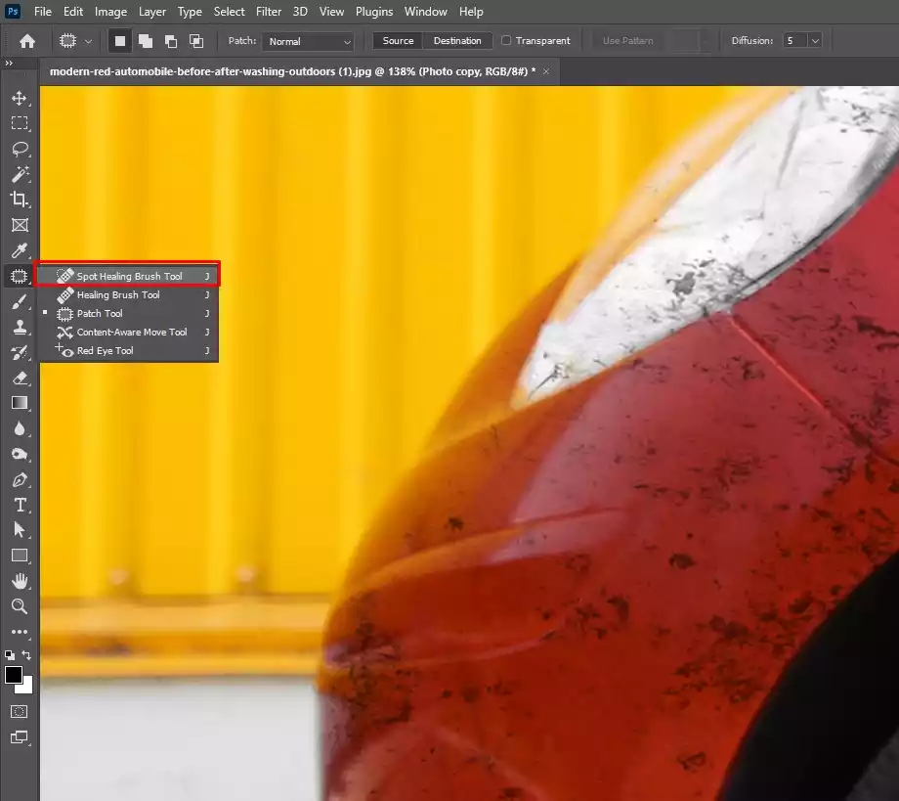This screenshot has width=899, height=801.
Task: Pick the Lasso tool in the toolbar
Action: [x=19, y=149]
